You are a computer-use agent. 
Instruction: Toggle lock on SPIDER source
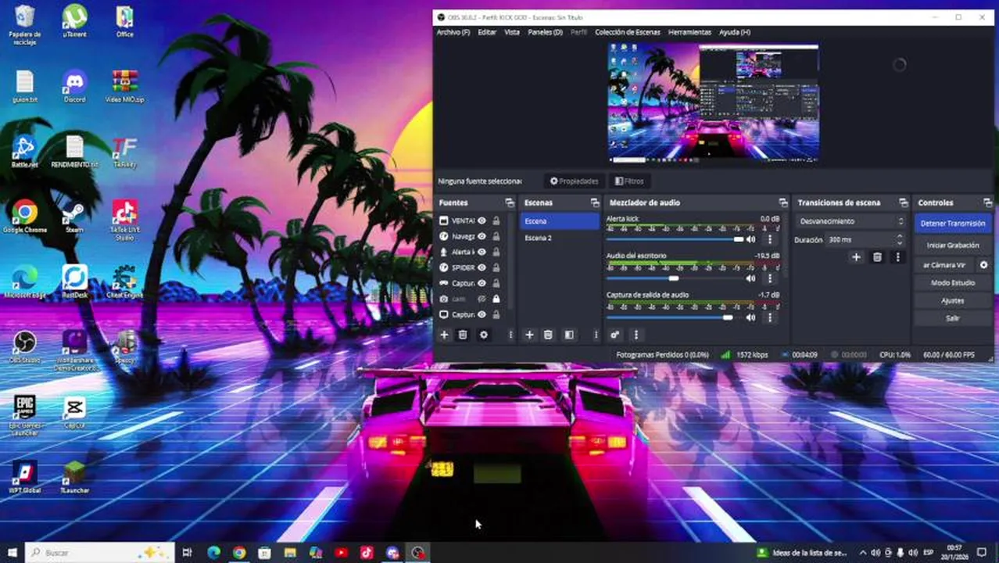(496, 267)
